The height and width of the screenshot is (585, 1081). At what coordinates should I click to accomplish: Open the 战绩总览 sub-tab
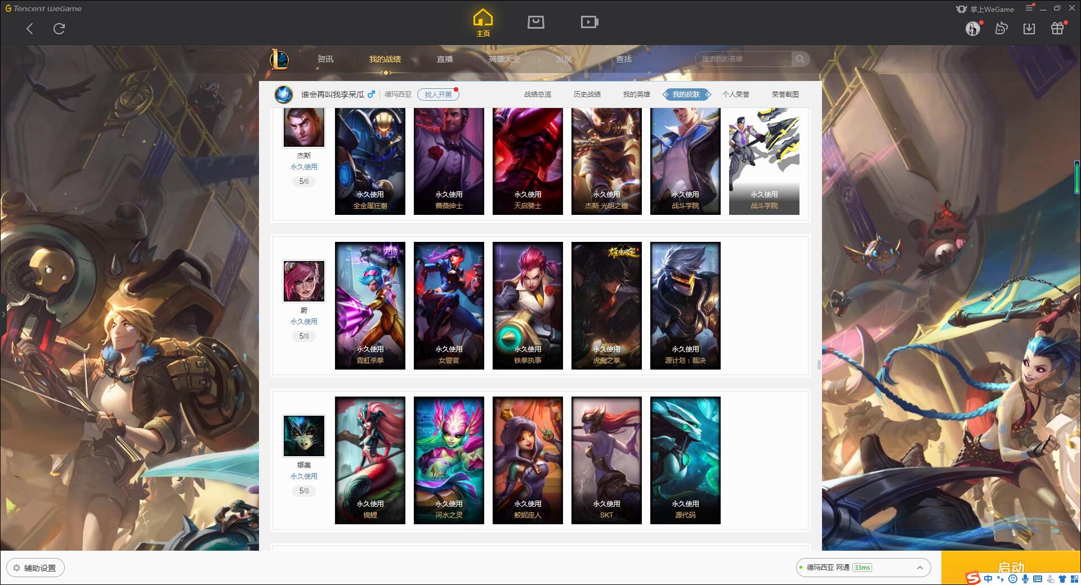[x=538, y=94]
